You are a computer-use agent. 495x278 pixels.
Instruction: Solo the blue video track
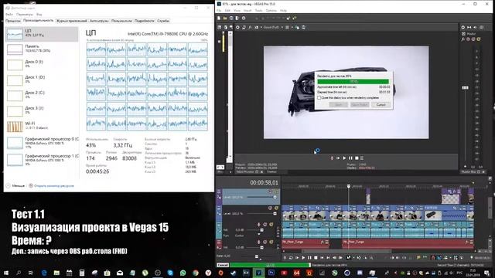276,208
